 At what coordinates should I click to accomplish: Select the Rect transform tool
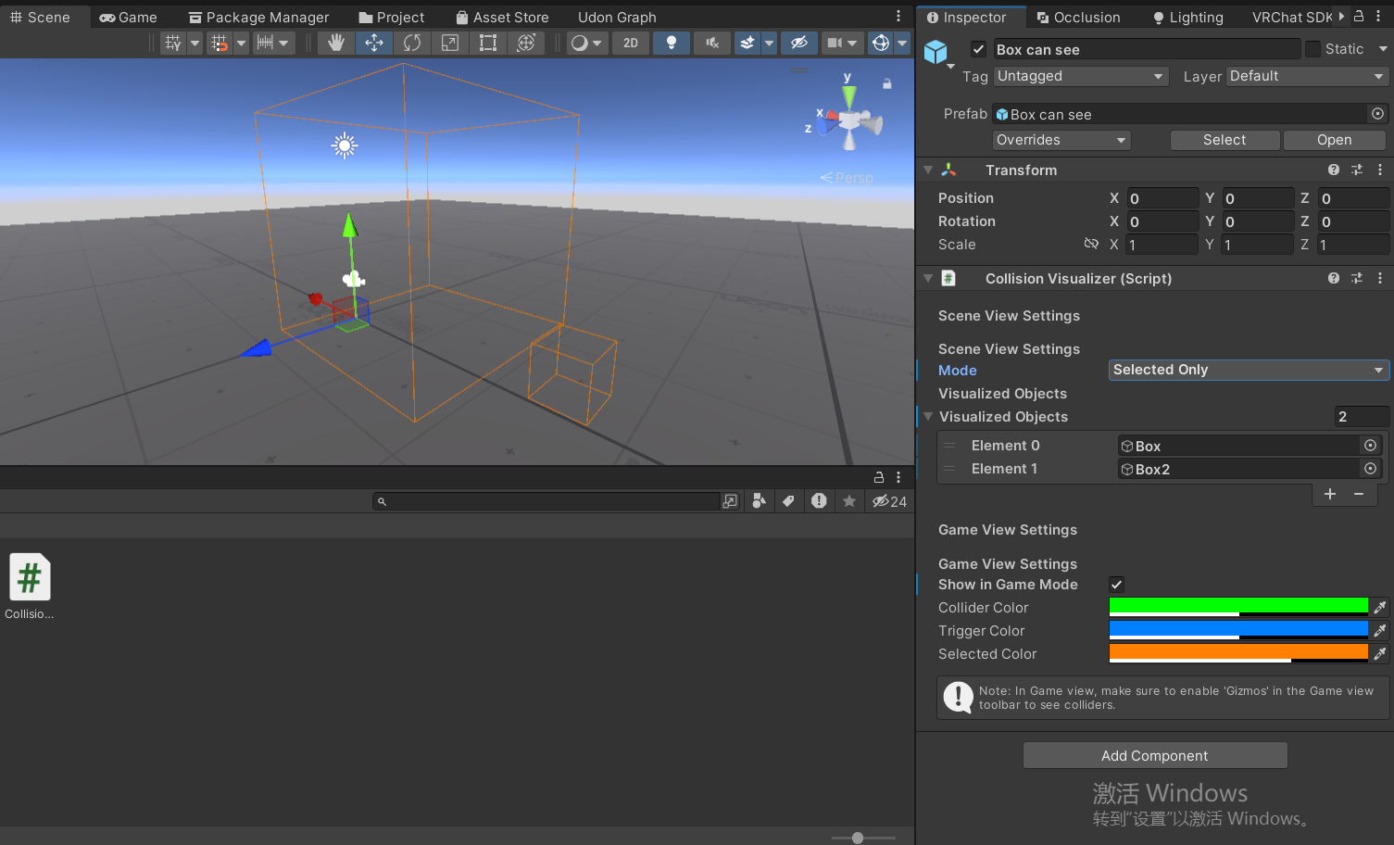(487, 43)
